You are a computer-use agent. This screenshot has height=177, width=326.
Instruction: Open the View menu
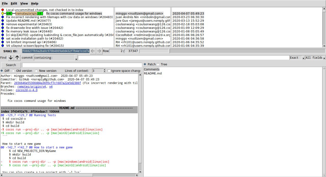[24, 4]
